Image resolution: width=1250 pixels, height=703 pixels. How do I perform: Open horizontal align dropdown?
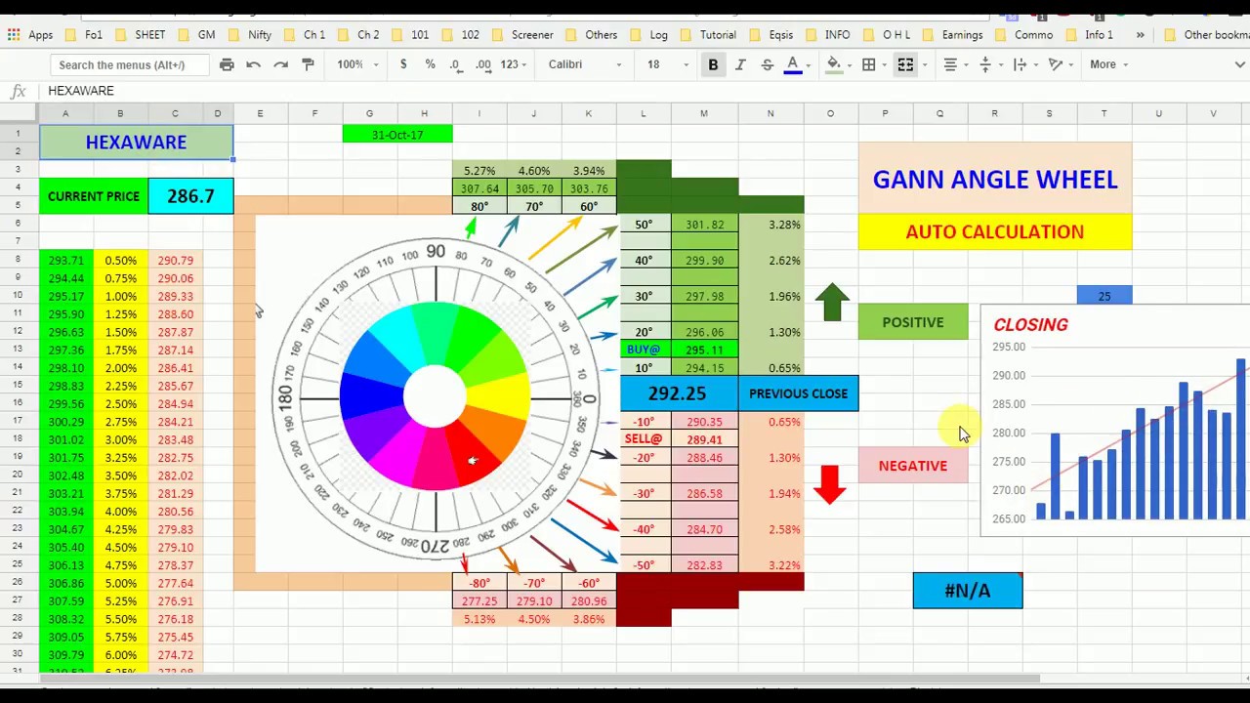pos(955,64)
